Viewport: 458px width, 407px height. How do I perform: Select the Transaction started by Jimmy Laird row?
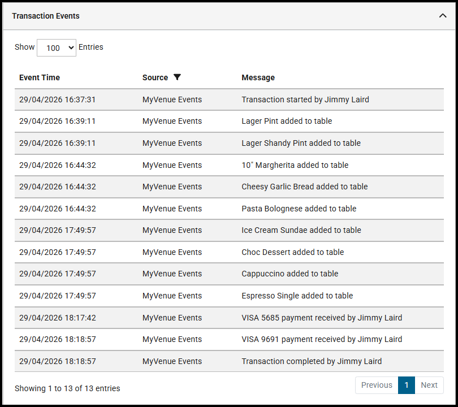coord(305,99)
